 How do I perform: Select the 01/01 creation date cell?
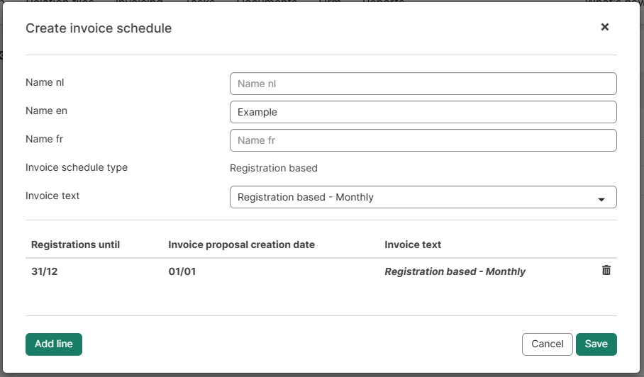pos(182,271)
